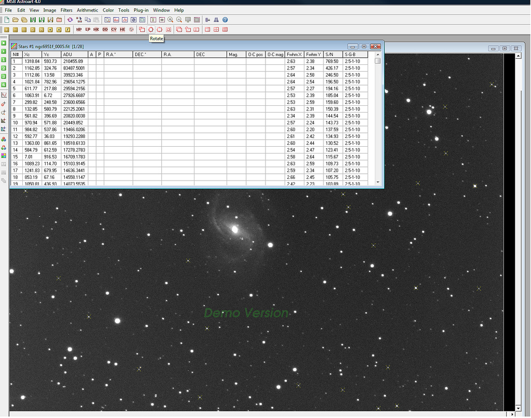
Task: Apply the ME filter icon
Action: coord(122,30)
